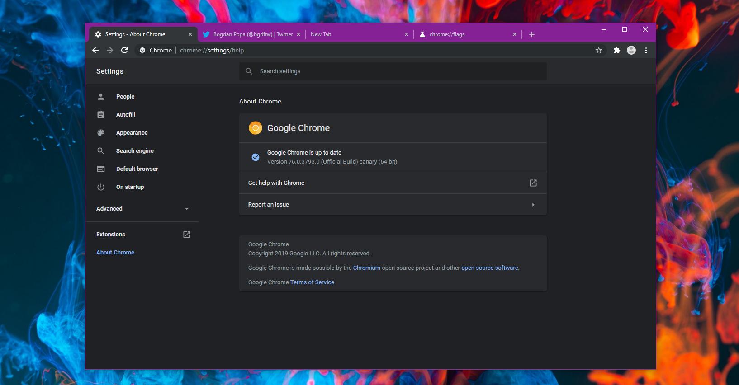Switch to the chrome://flags tab
This screenshot has height=385, width=739.
point(468,34)
